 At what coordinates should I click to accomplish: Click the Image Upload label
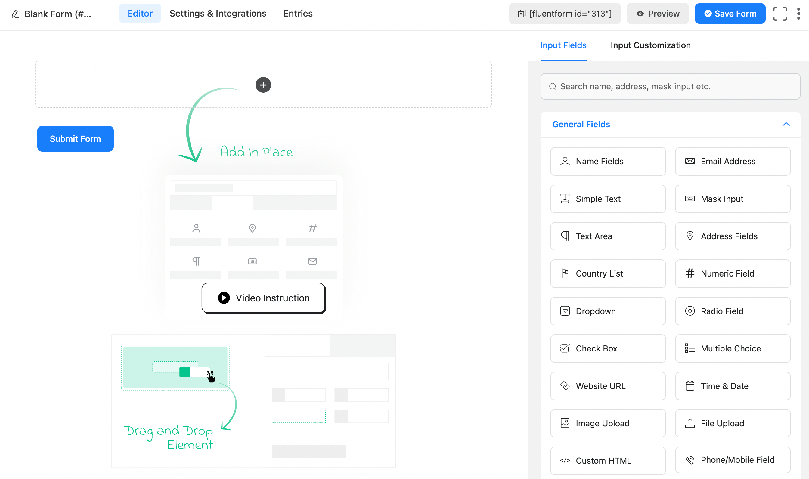tap(603, 423)
